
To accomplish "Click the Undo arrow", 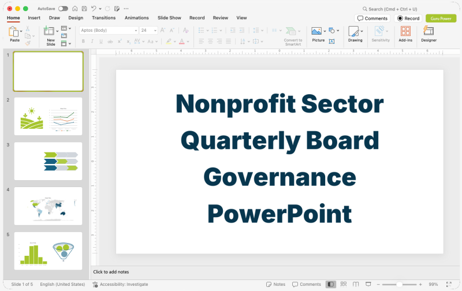I will click(94, 9).
